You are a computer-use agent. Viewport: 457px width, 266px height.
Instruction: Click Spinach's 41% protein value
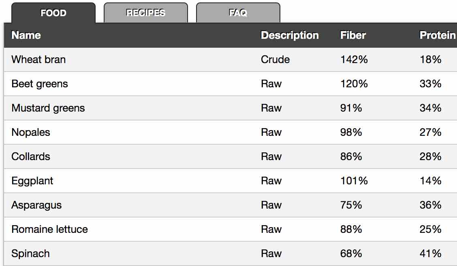point(430,253)
